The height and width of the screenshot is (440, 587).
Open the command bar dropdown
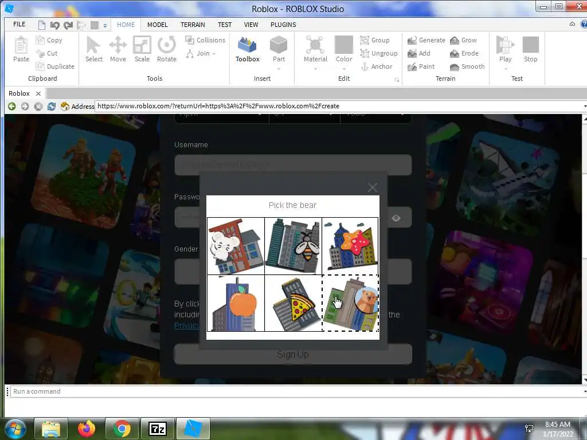(x=585, y=391)
